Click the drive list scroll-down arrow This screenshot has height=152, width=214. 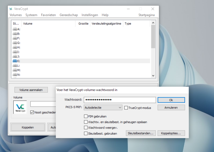coord(153,76)
